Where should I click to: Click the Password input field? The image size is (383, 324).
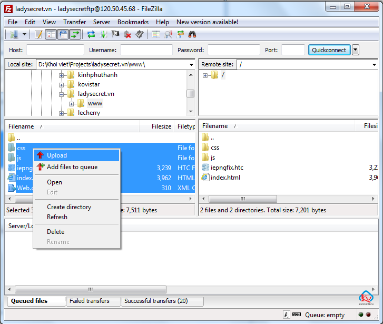234,50
